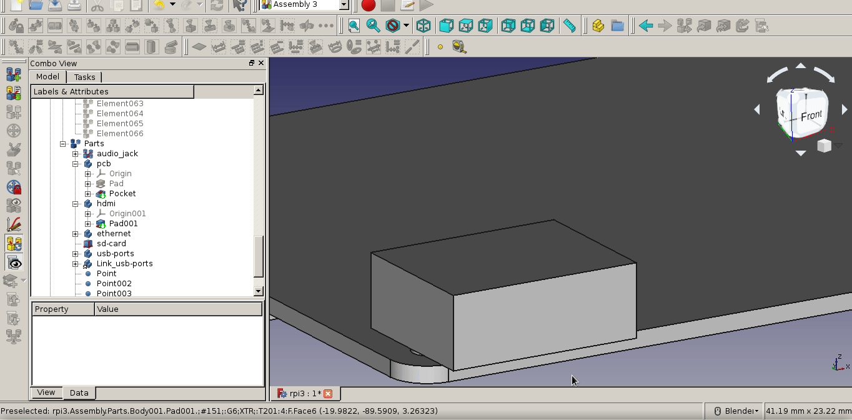Open the Assembly 3 workbench selector
This screenshot has width=852, height=420.
[x=342, y=4]
